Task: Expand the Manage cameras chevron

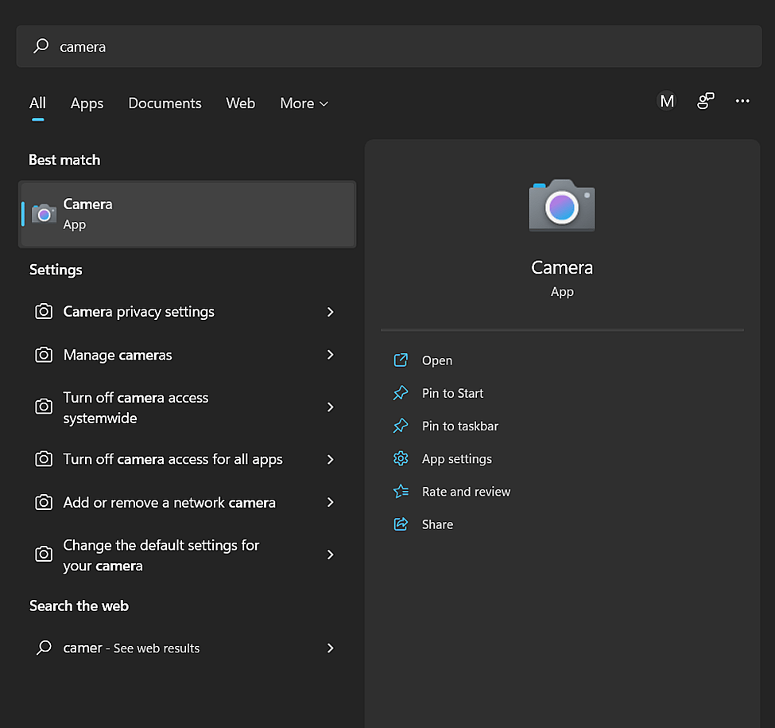Action: click(330, 355)
